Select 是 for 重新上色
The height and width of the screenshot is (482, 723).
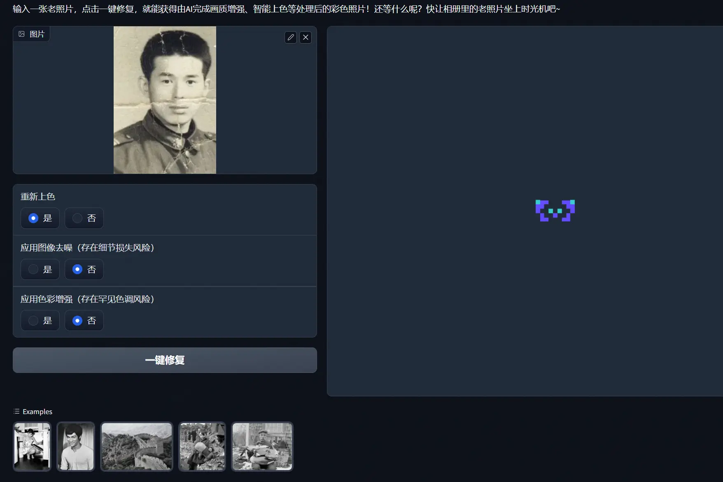(x=33, y=218)
